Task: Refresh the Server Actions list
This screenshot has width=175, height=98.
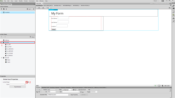Action: (x=34, y=9)
